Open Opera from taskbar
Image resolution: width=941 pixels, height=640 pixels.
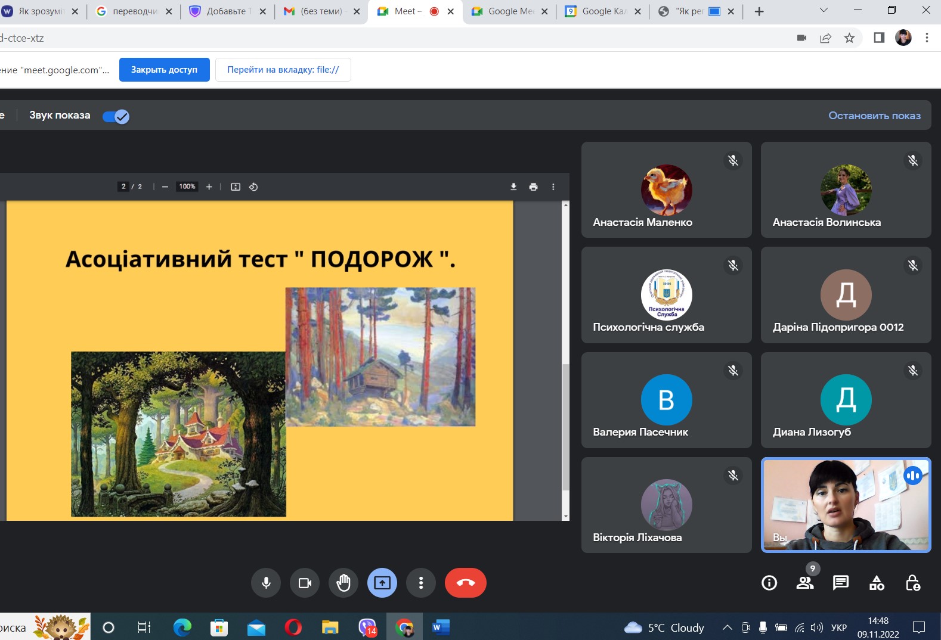pos(293,627)
